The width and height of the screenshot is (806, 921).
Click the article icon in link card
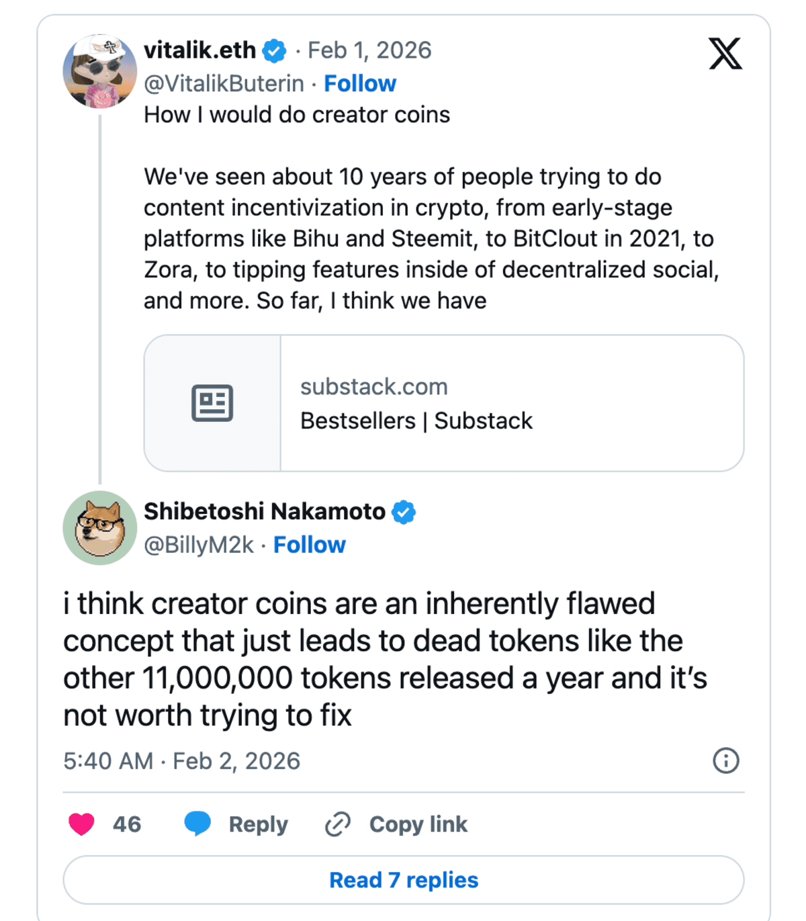pyautogui.click(x=212, y=403)
